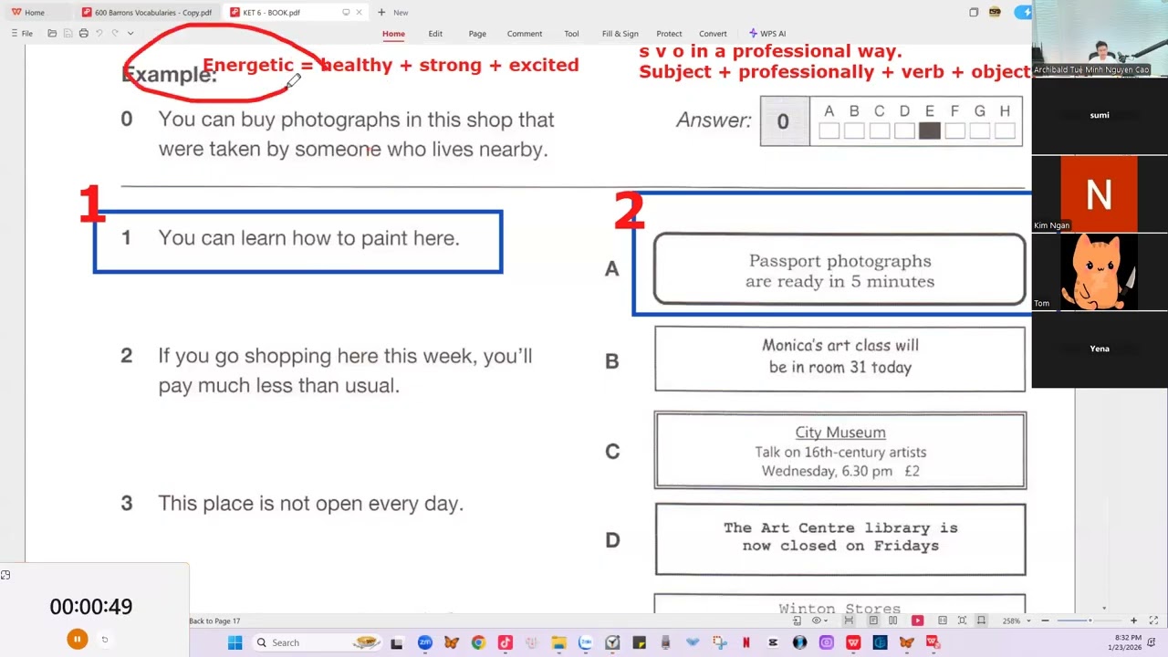Screen dimensions: 1168x657
Task: Open Zoom from the taskbar
Action: pyautogui.click(x=425, y=642)
